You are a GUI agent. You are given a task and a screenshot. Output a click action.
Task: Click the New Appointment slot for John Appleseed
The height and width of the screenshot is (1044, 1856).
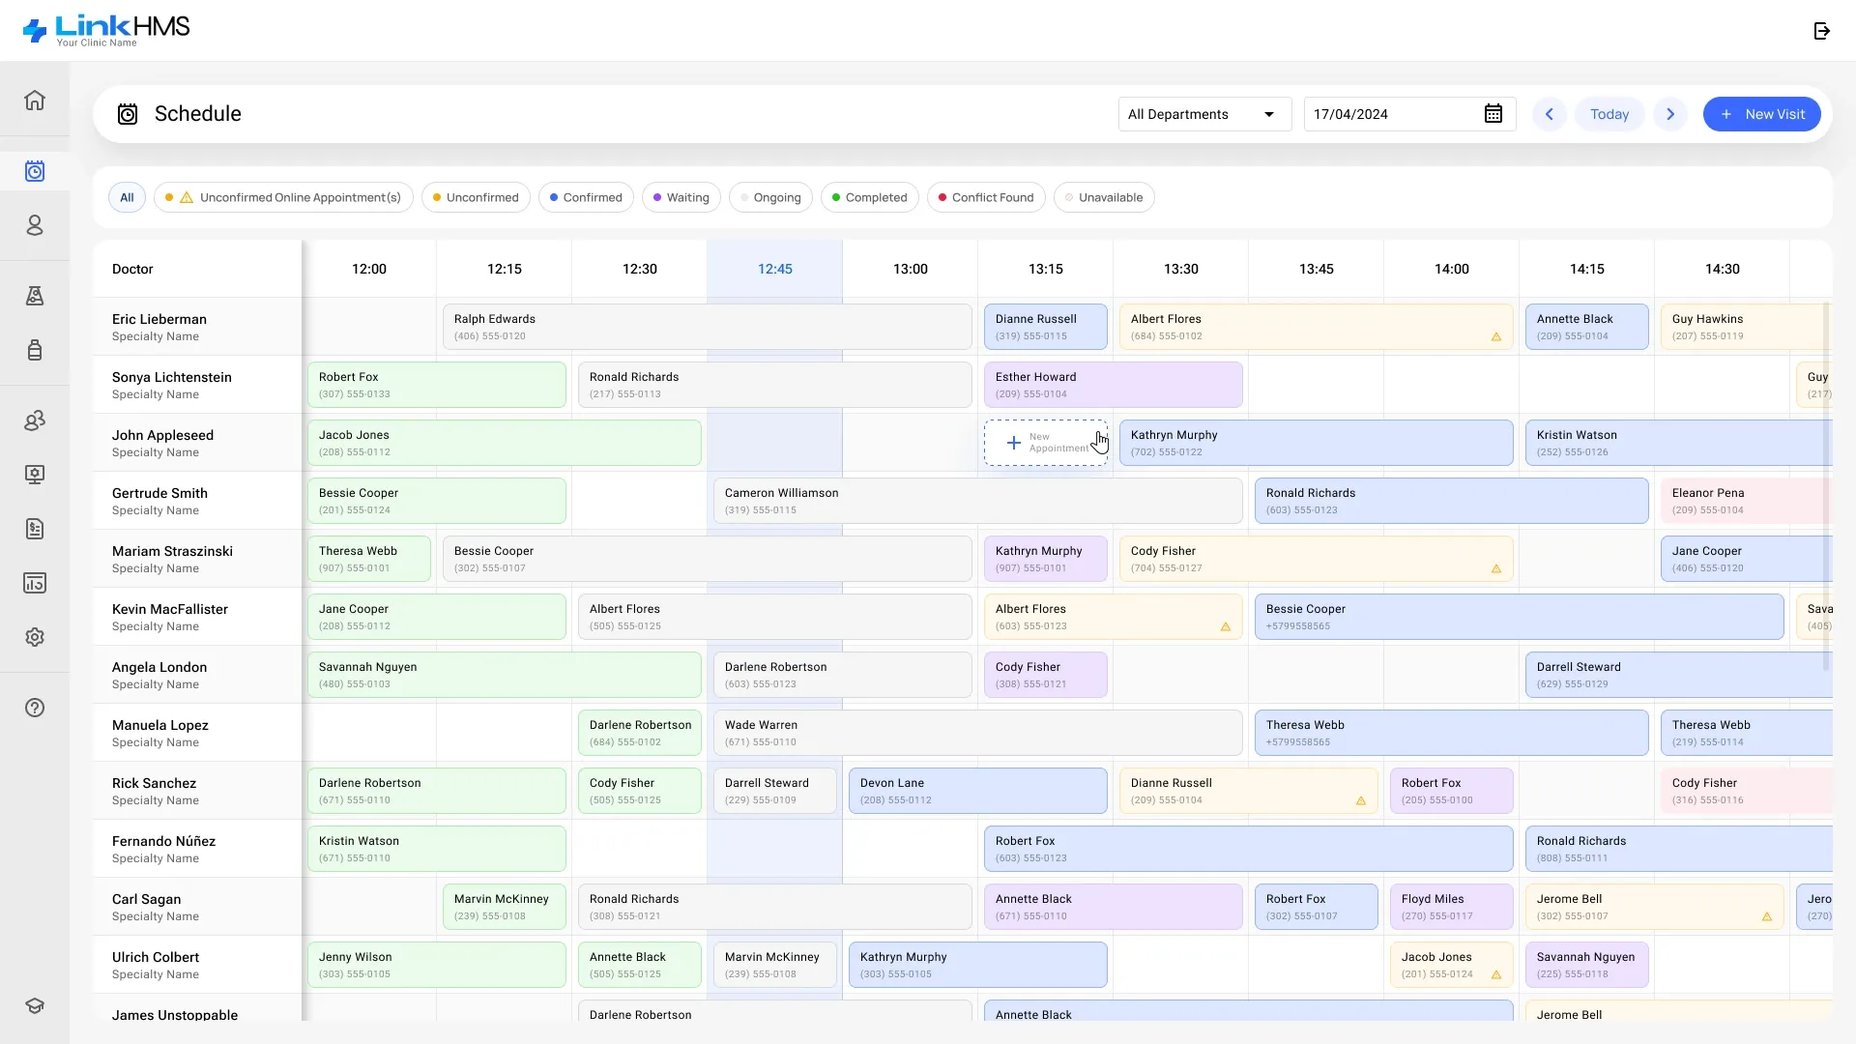point(1046,443)
